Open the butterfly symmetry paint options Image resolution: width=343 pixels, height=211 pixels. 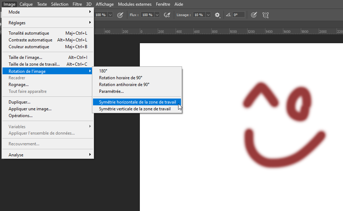click(x=265, y=15)
